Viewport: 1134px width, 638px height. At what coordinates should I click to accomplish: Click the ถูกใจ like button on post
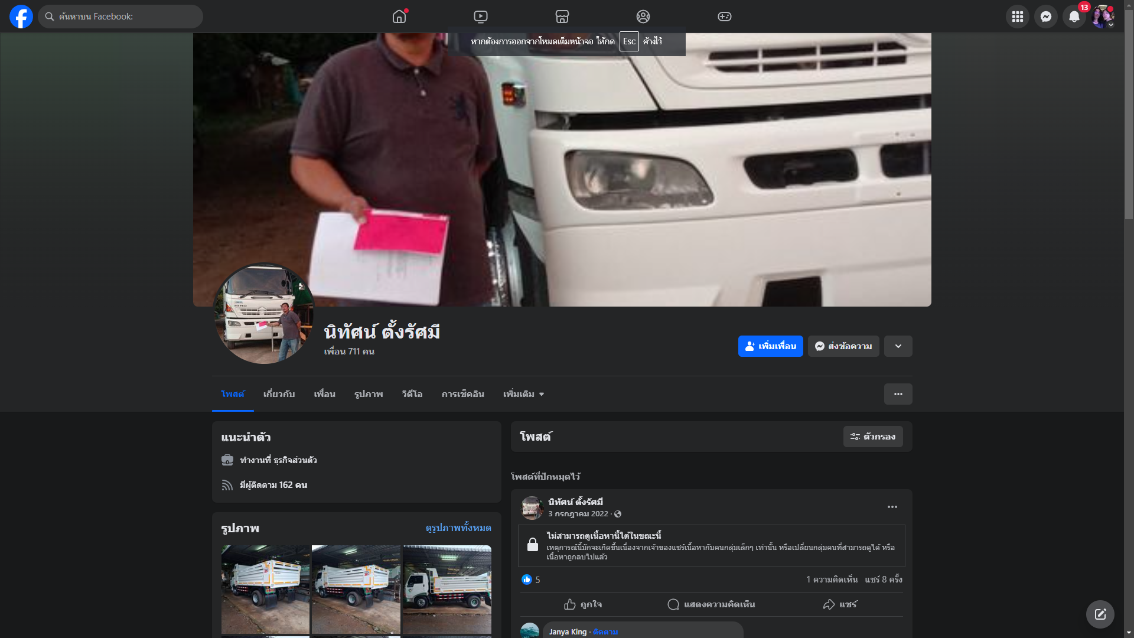pyautogui.click(x=583, y=604)
